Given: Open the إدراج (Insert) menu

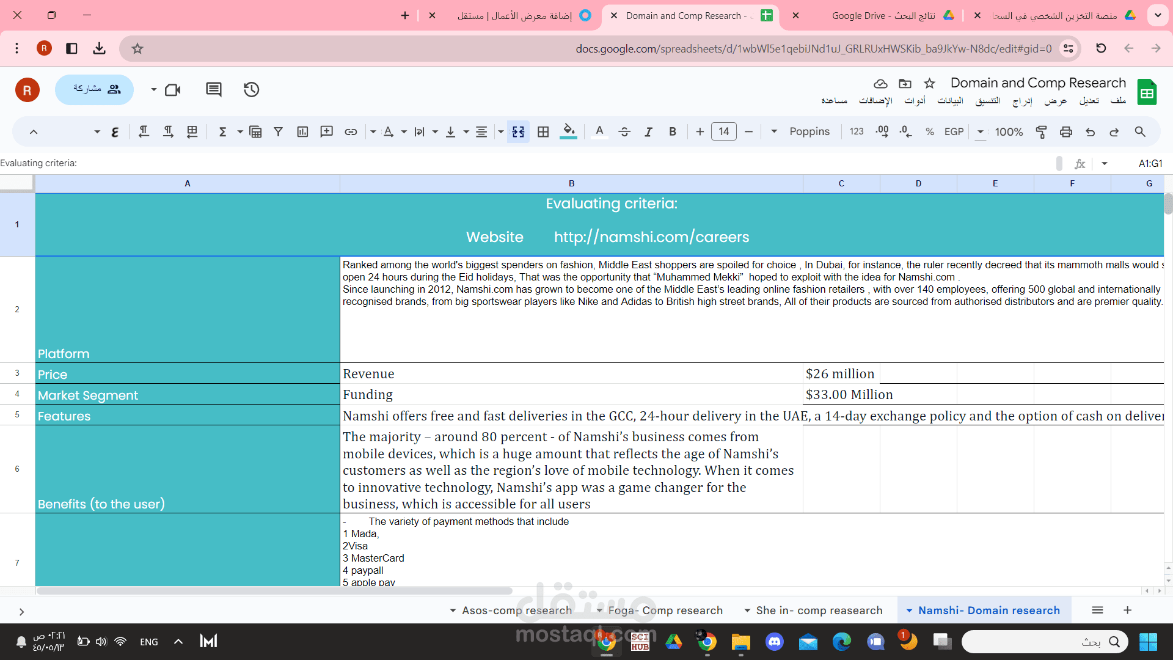Looking at the screenshot, I should [1022, 101].
